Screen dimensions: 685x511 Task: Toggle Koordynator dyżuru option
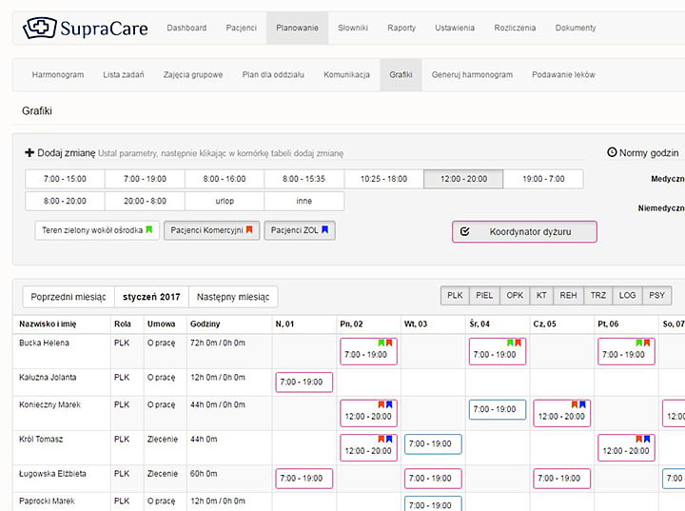click(x=524, y=231)
